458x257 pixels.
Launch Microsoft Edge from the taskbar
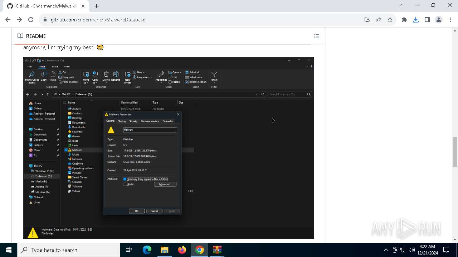pyautogui.click(x=147, y=250)
